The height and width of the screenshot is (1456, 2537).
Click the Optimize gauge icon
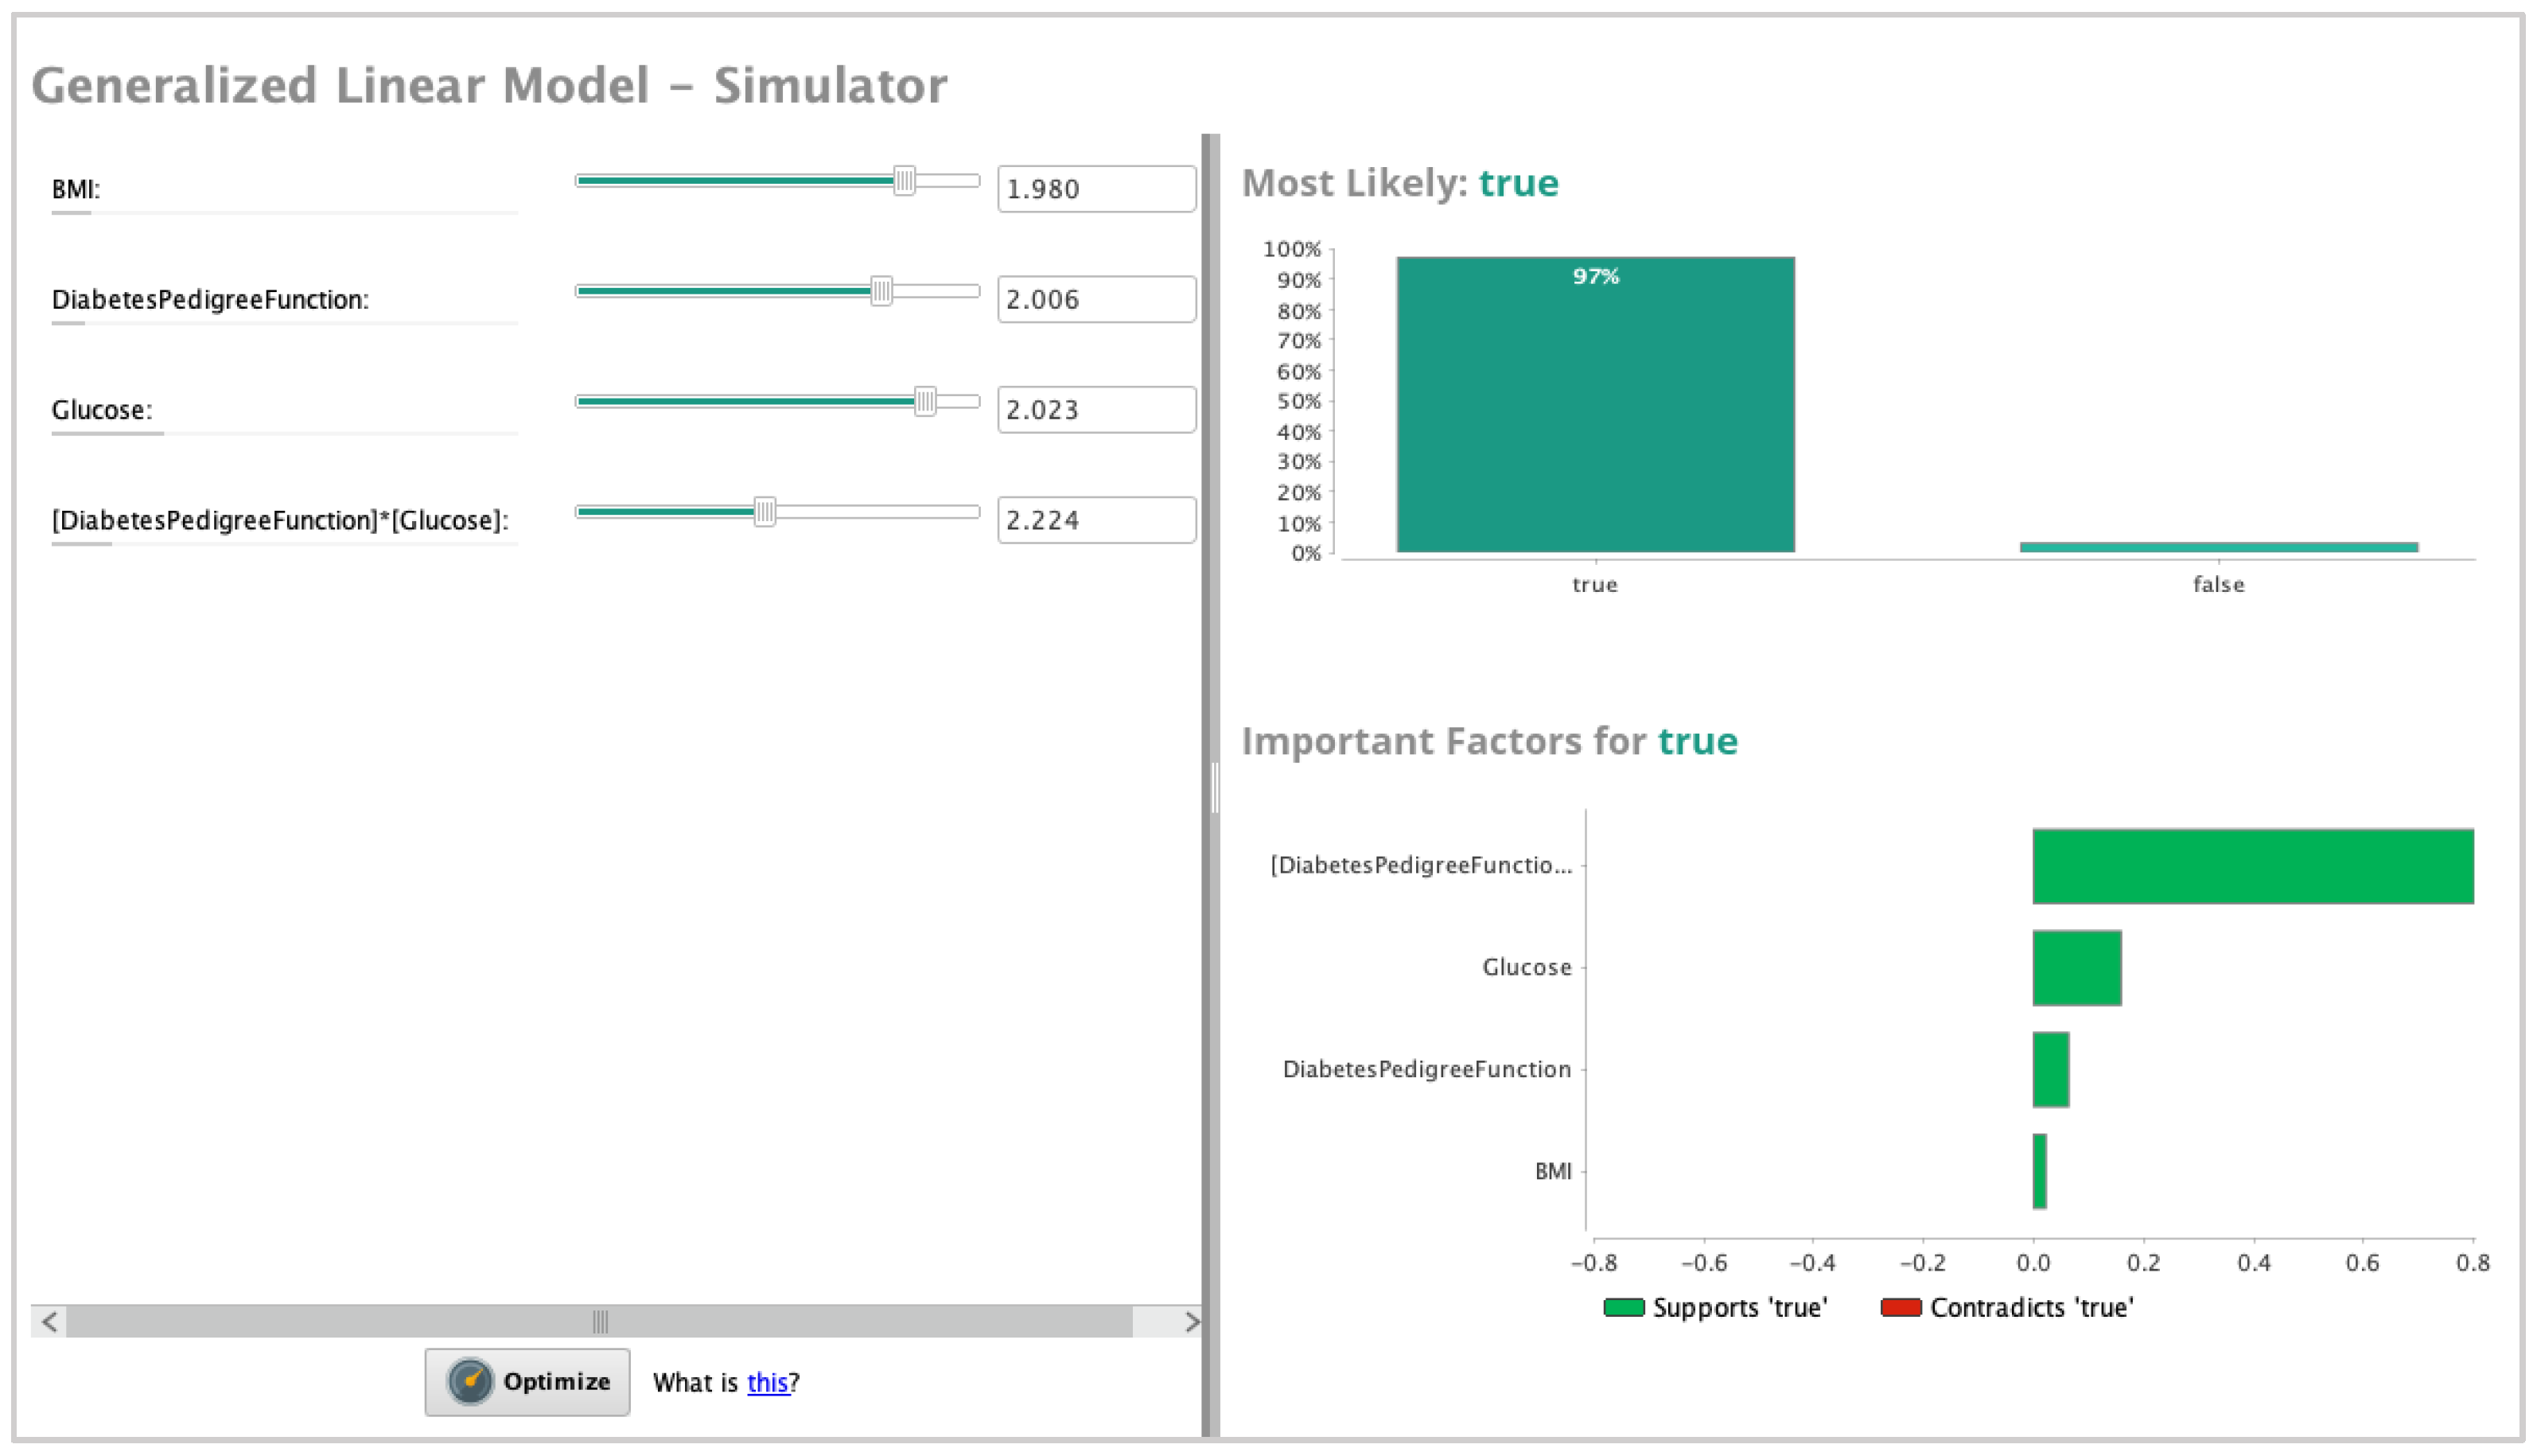click(x=469, y=1381)
